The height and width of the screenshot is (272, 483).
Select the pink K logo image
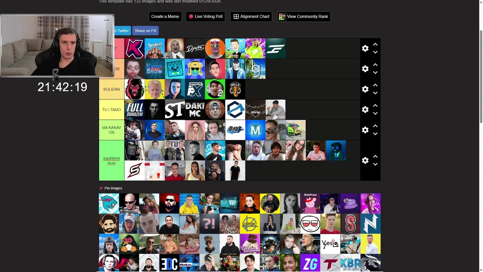134,48
